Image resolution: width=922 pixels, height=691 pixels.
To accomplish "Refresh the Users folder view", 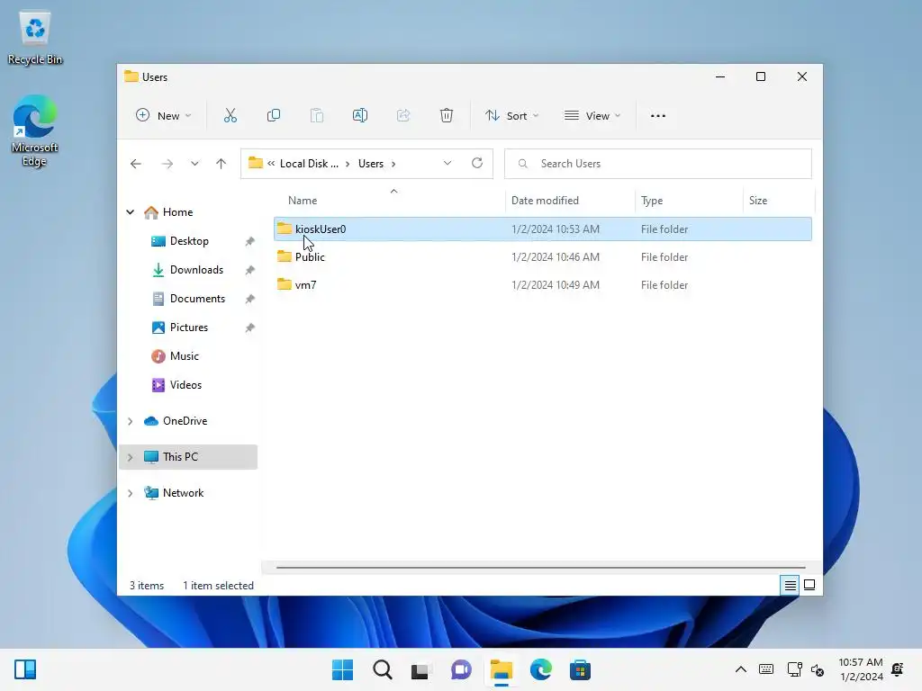I will [x=477, y=164].
